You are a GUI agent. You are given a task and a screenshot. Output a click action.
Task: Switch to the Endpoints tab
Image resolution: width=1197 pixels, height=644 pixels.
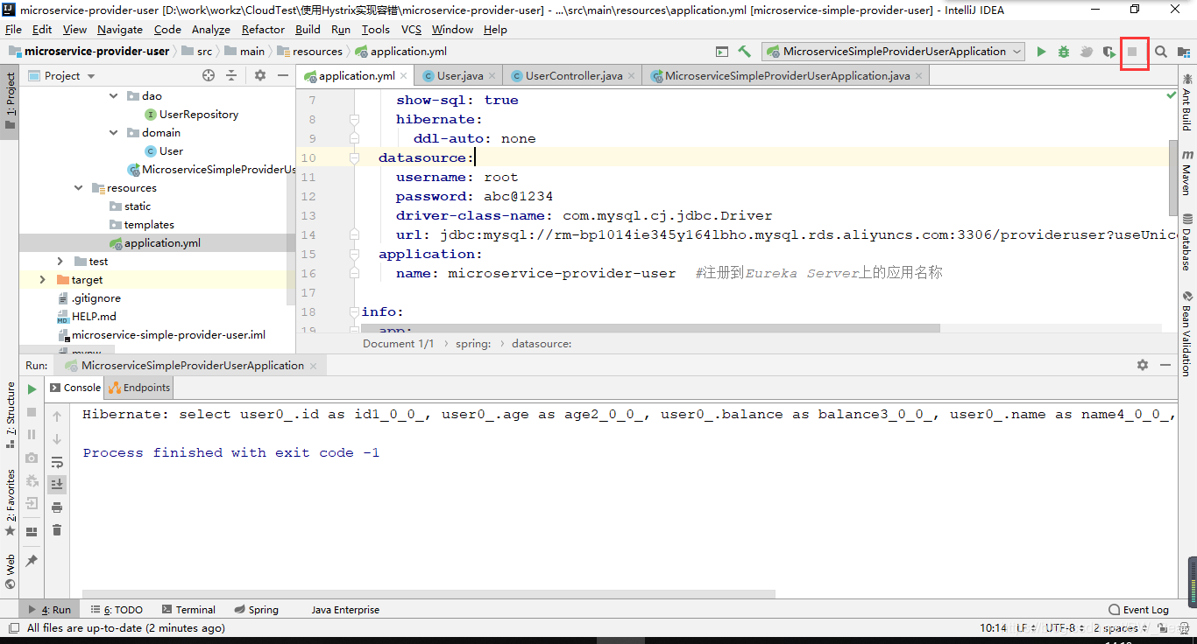pos(139,388)
